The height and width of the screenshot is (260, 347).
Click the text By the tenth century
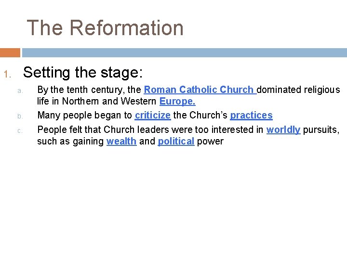[81, 90]
